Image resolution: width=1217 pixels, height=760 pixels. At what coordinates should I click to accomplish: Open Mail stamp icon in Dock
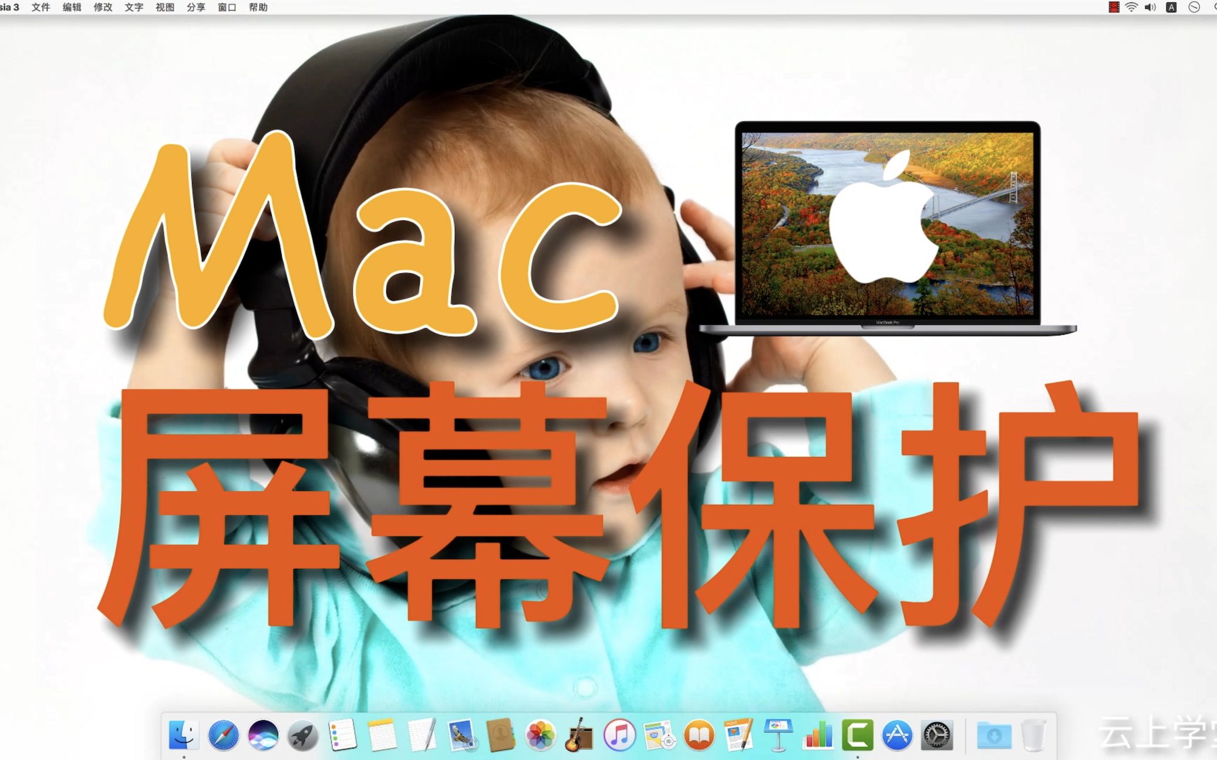pyautogui.click(x=461, y=735)
